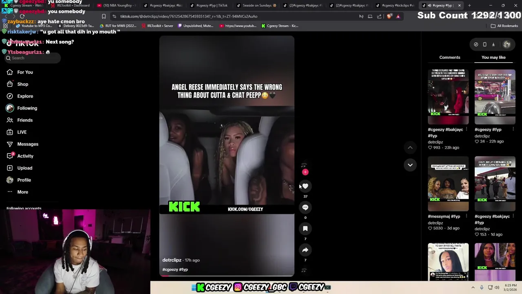Close the active #cgeezy #fyp tab

(459, 5)
